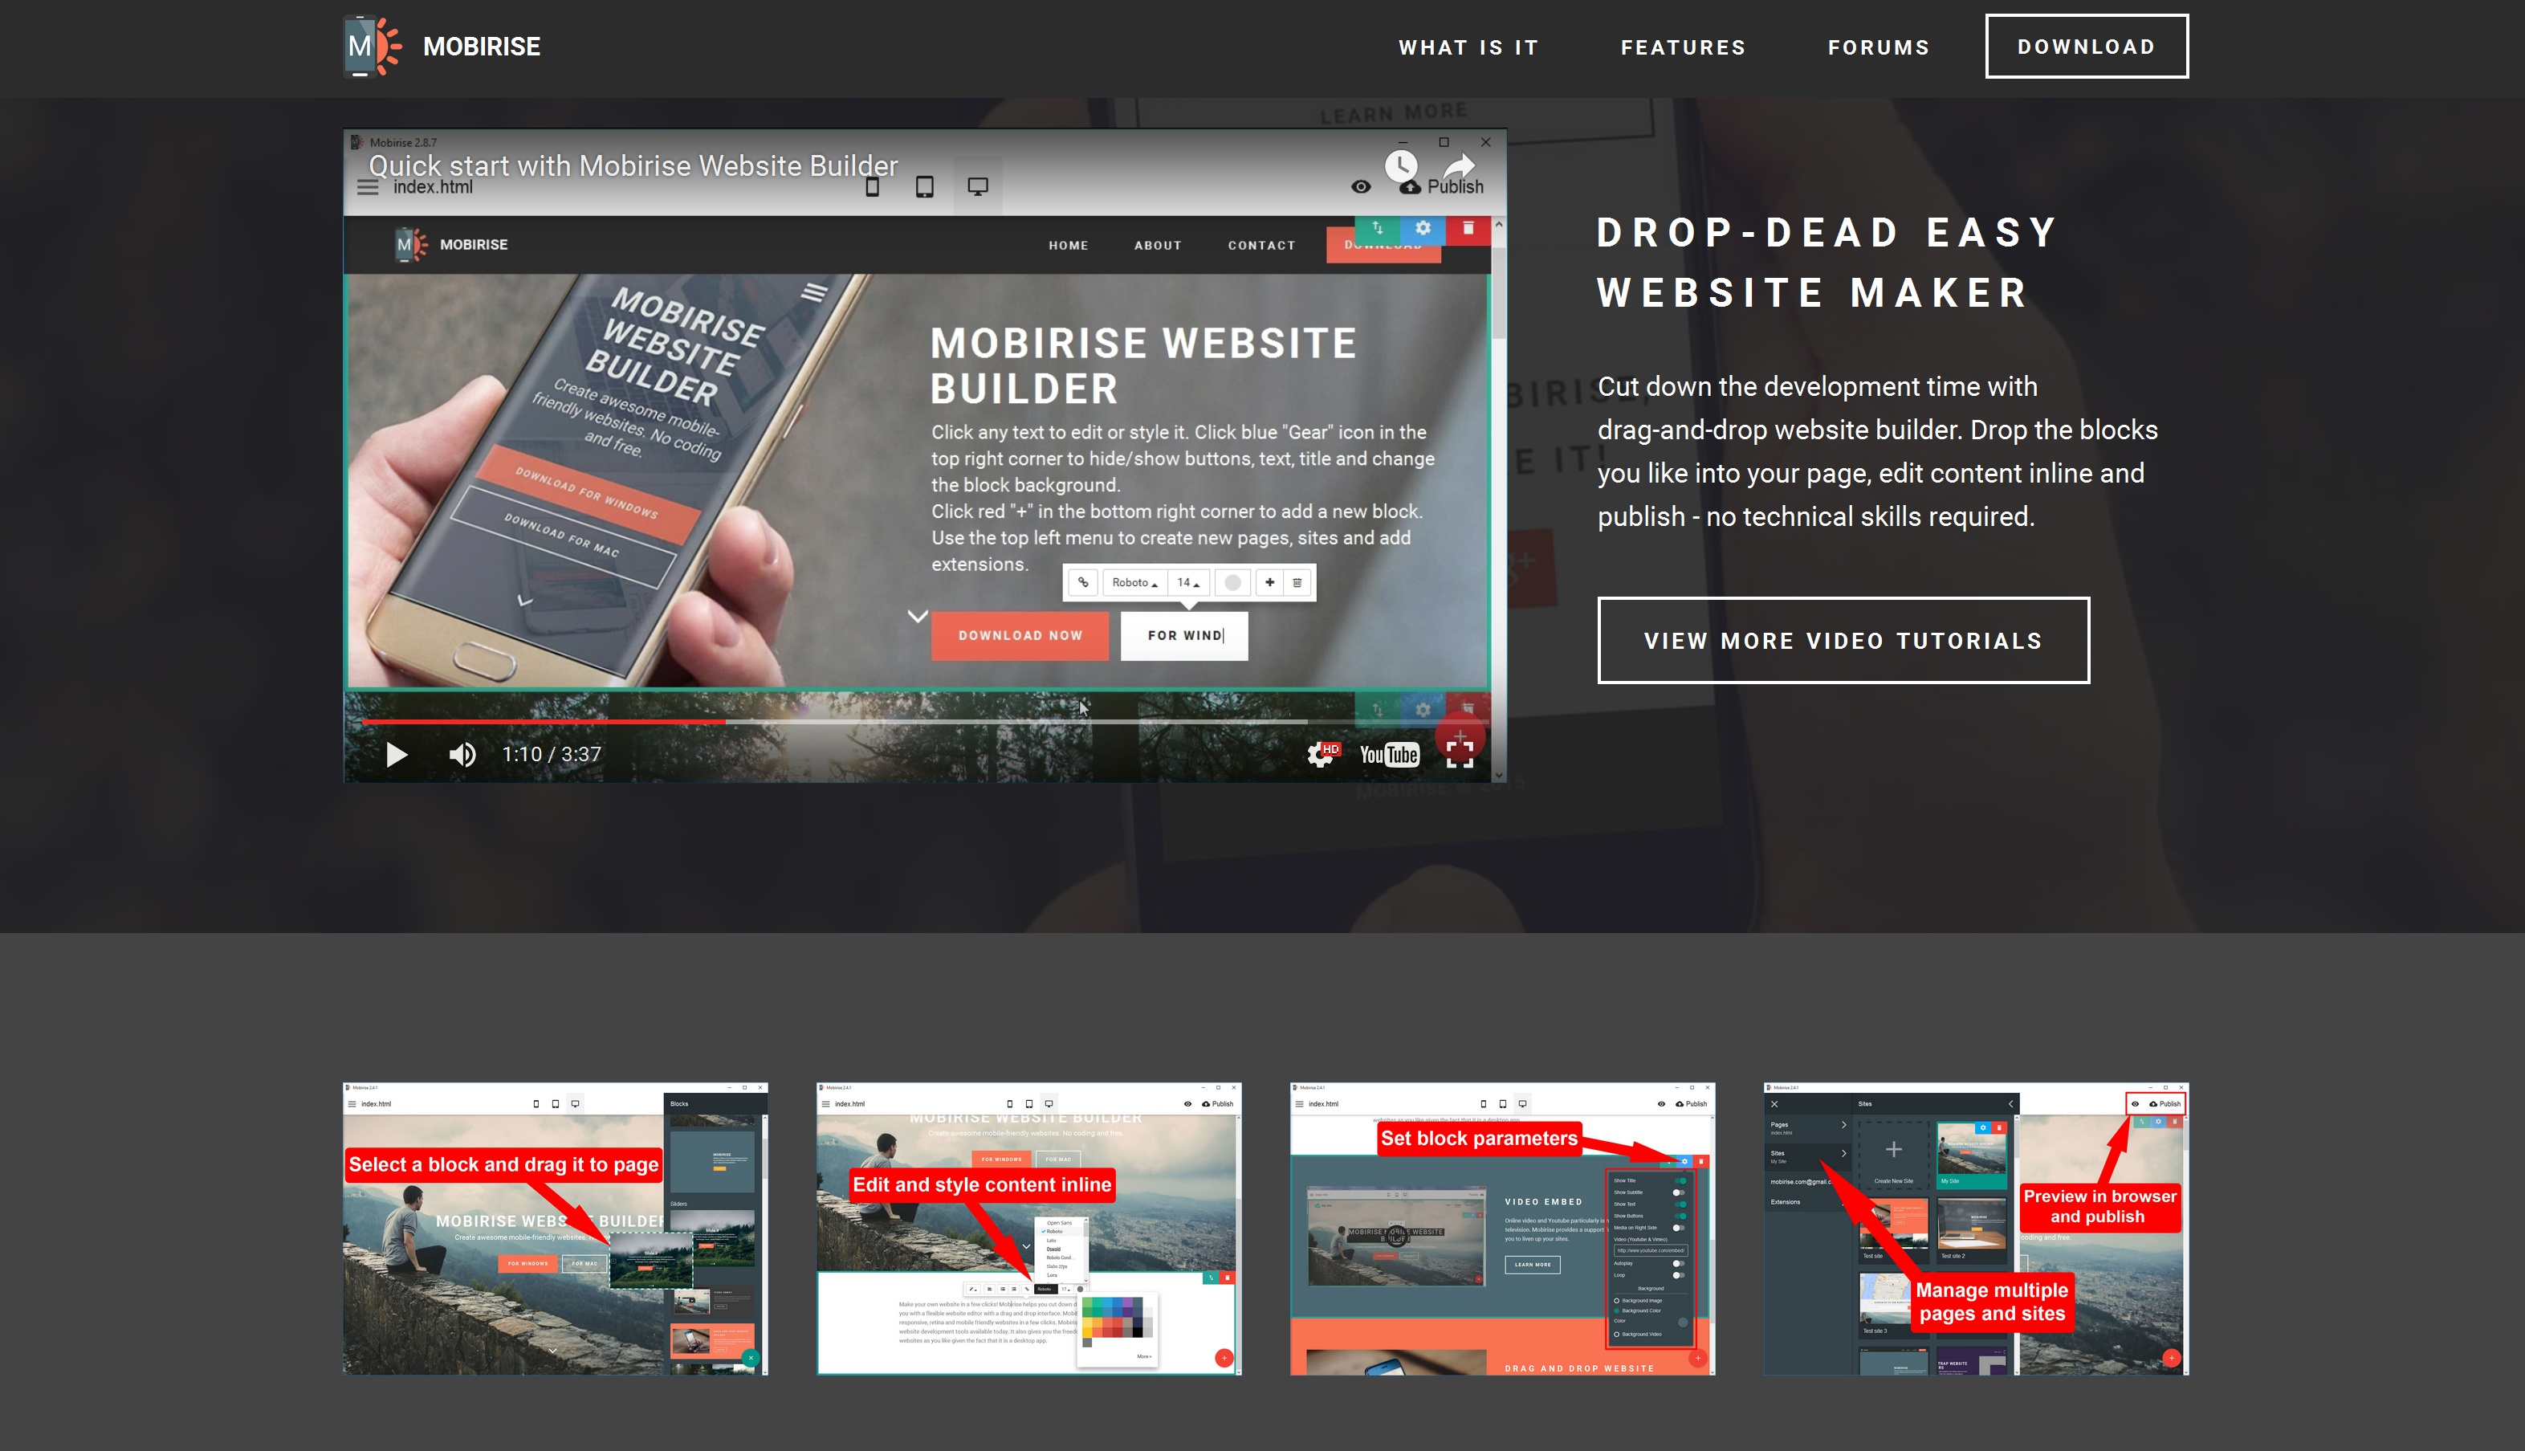This screenshot has width=2525, height=1451.
Task: Mute the video using speaker icon
Action: (465, 754)
